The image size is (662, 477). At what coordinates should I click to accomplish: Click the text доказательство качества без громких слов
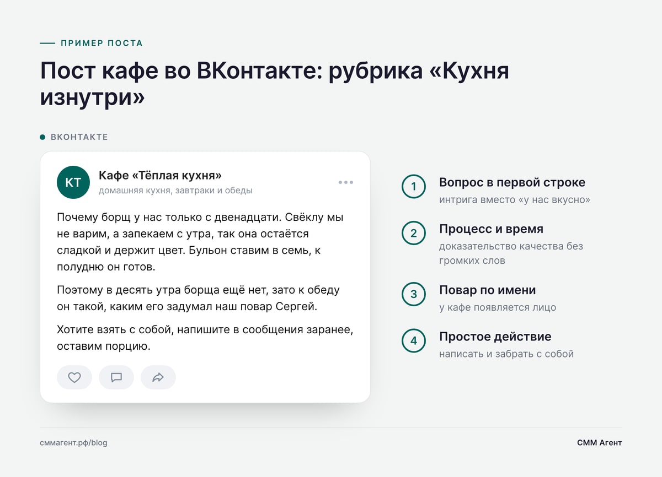511,253
